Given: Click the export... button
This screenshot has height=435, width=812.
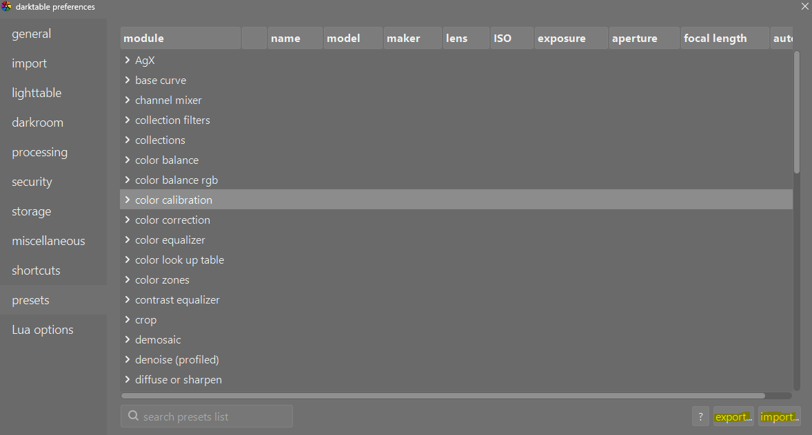Looking at the screenshot, I should pos(733,416).
